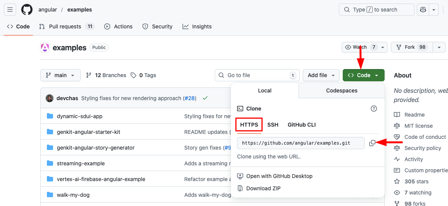448x206 pixels.
Task: Click the clone help question mark icon
Action: [x=374, y=109]
